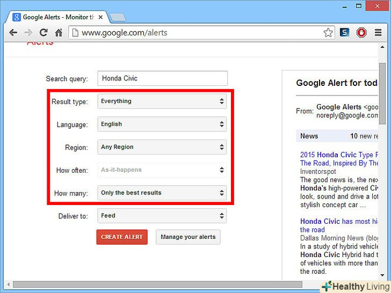Open the browser home page icon

[x=59, y=32]
